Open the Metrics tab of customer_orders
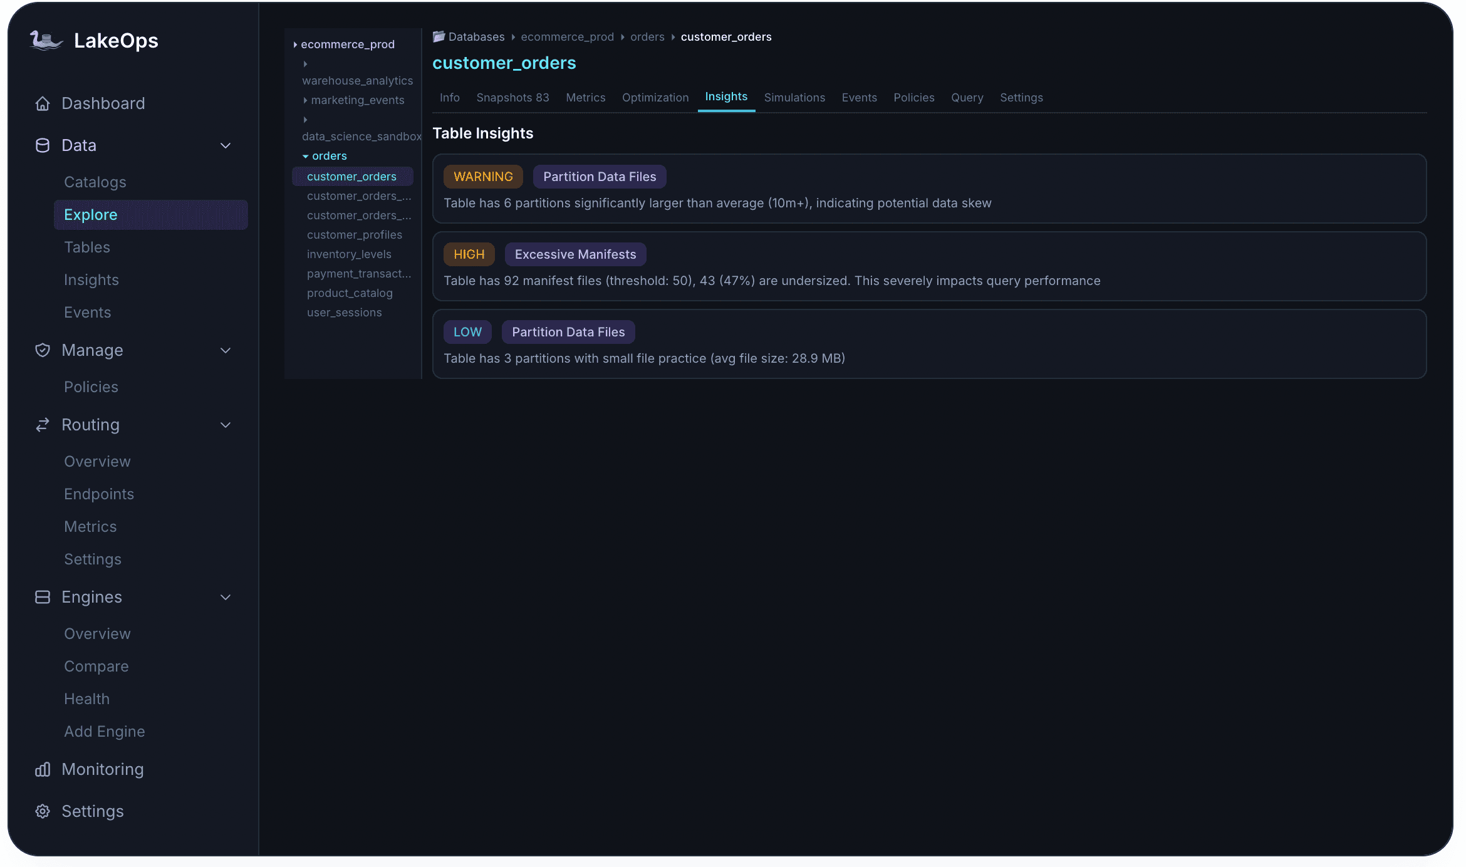 click(586, 98)
